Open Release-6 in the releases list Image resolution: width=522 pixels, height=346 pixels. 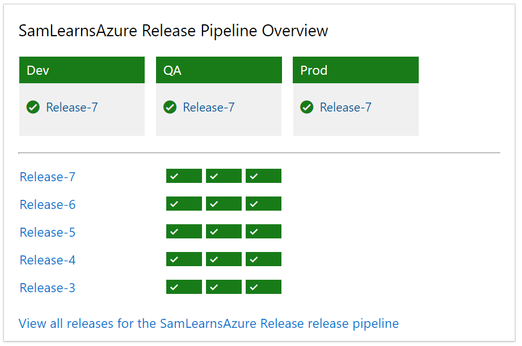tap(48, 204)
